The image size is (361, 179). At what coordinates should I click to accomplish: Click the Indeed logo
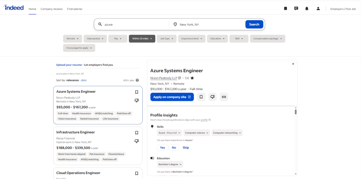(x=14, y=8)
